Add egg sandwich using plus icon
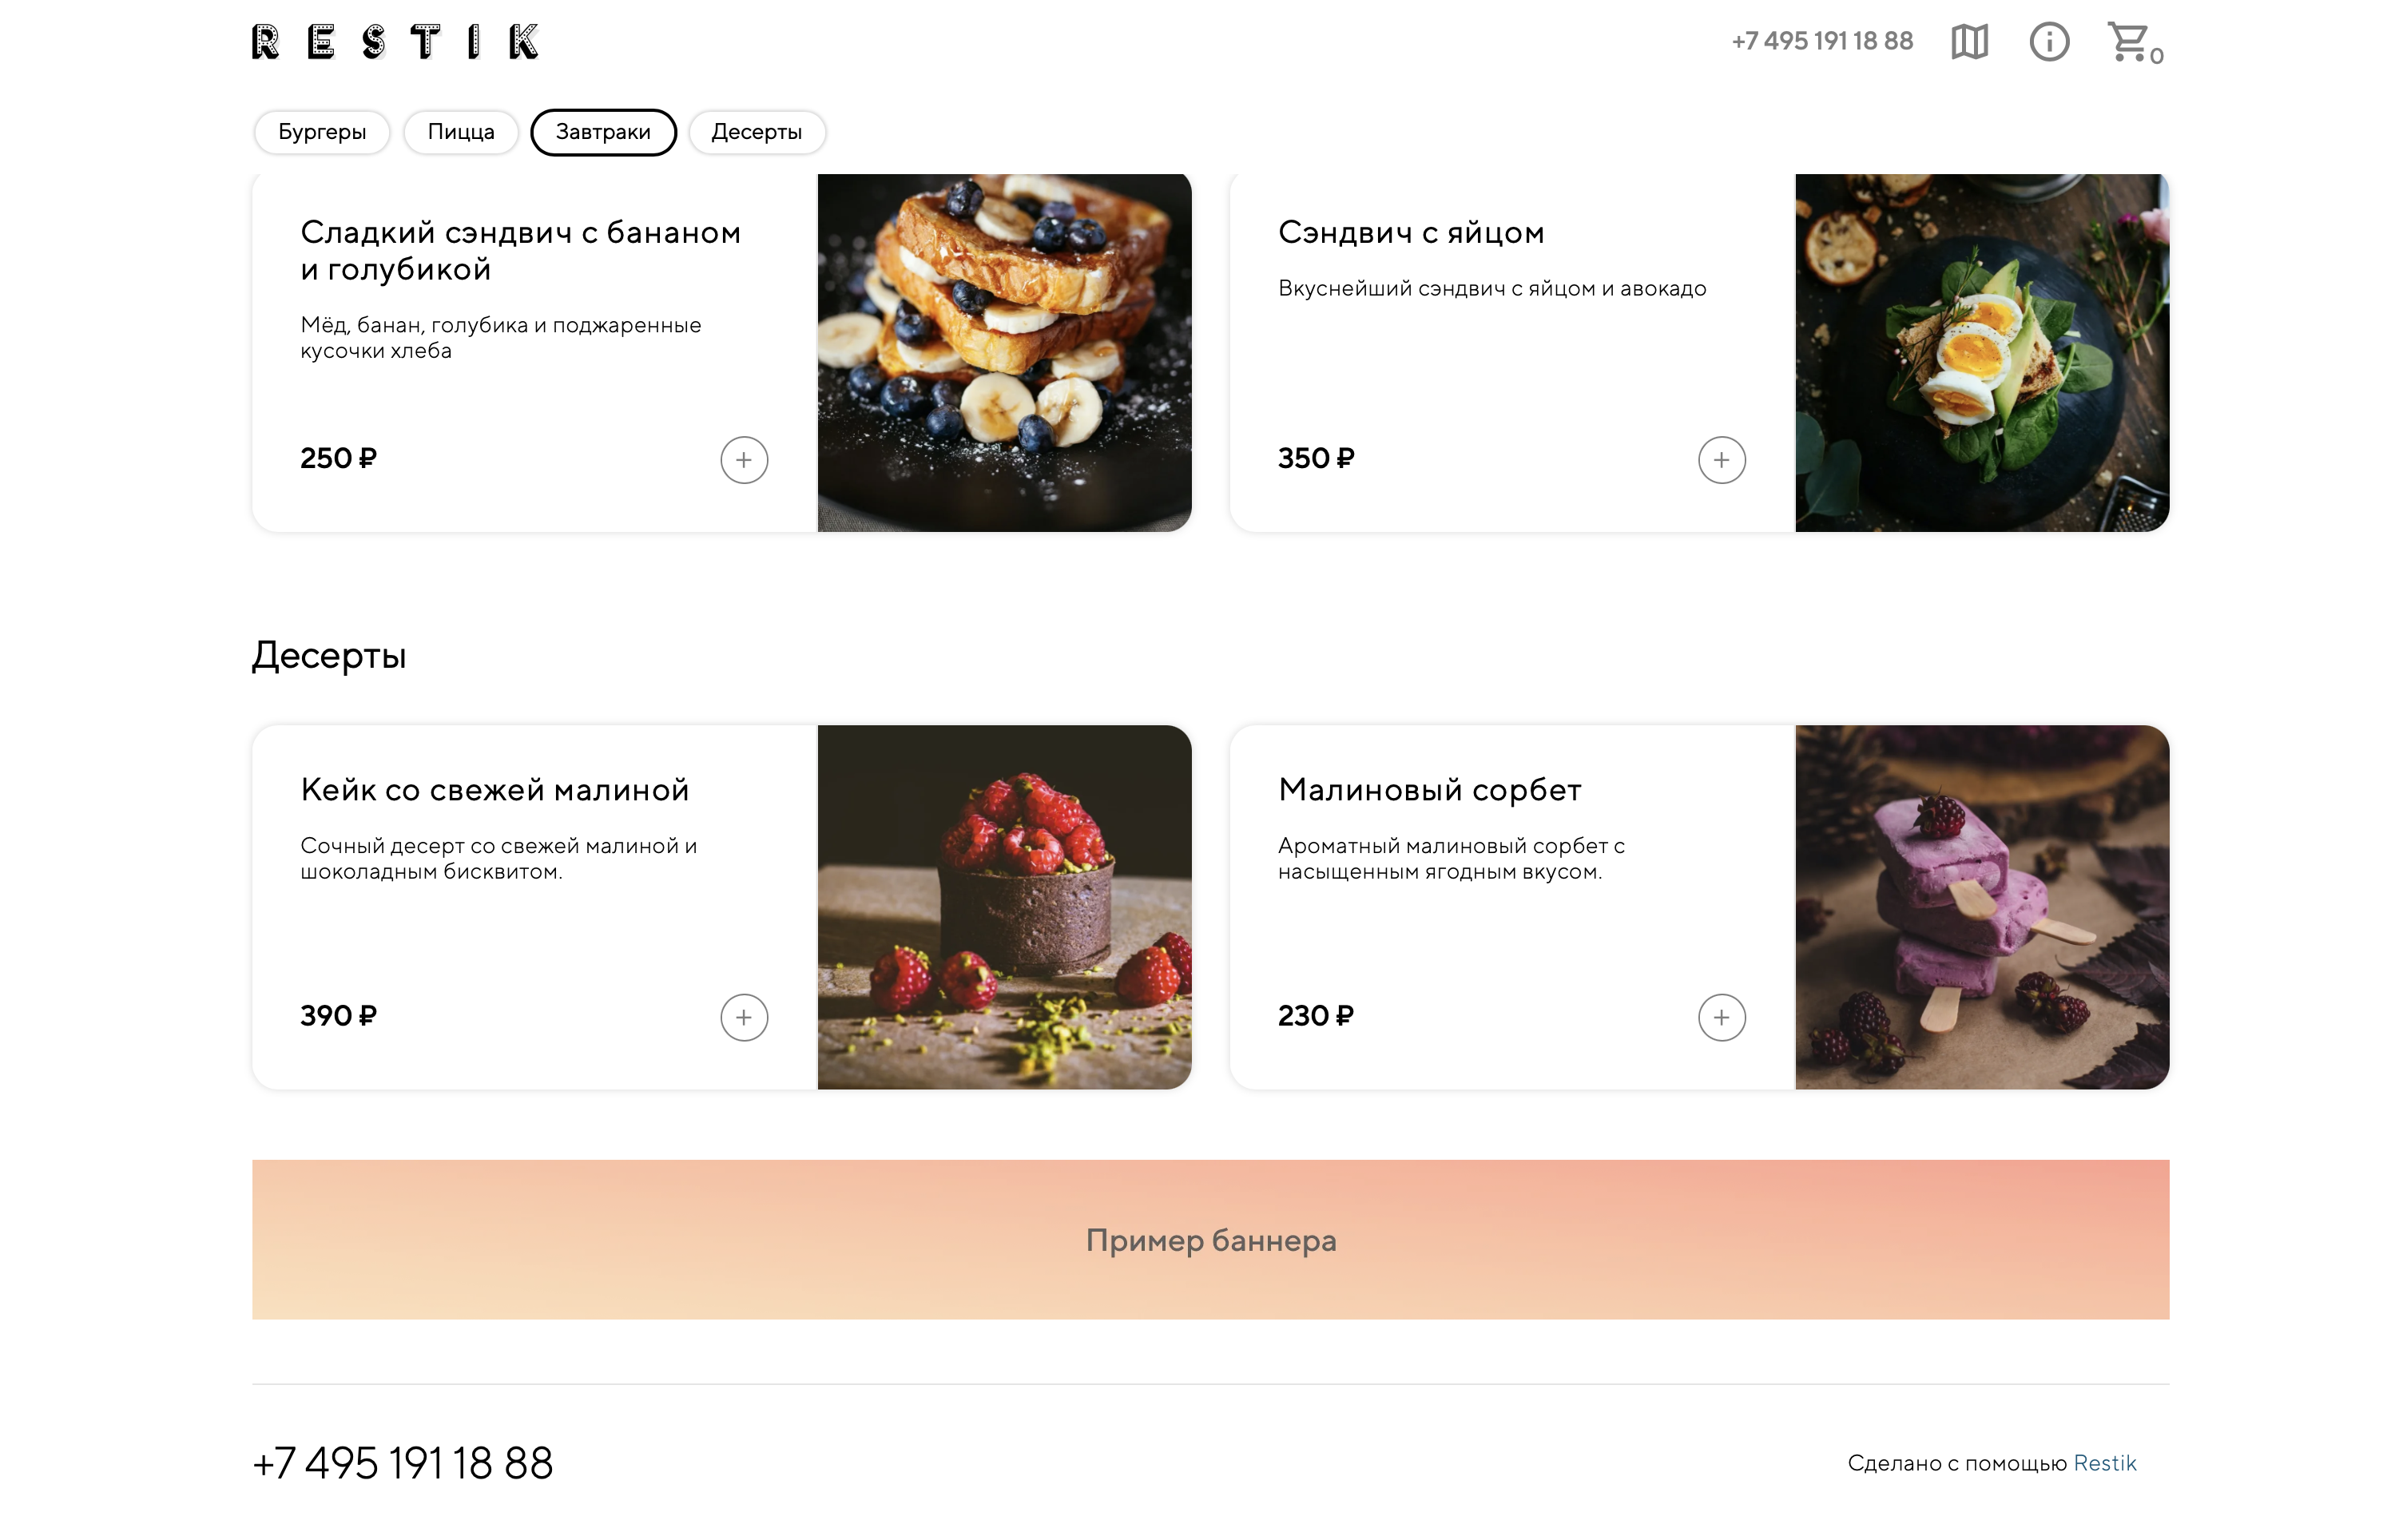 1721,460
